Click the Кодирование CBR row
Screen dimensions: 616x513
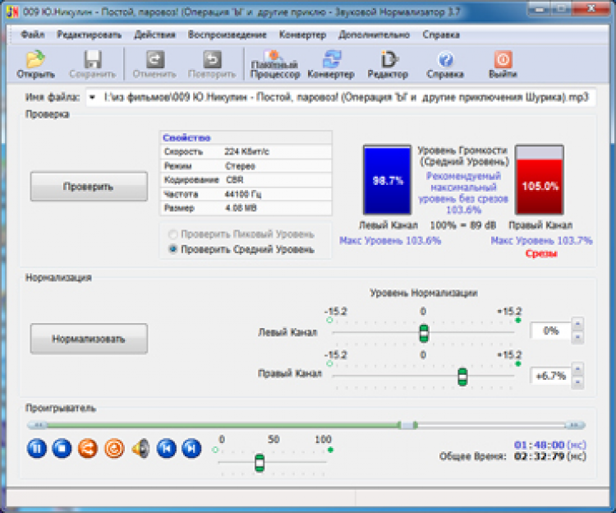pyautogui.click(x=246, y=180)
